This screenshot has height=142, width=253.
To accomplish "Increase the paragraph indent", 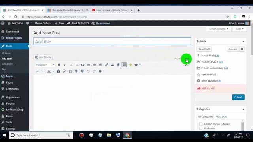I will click(x=82, y=71).
